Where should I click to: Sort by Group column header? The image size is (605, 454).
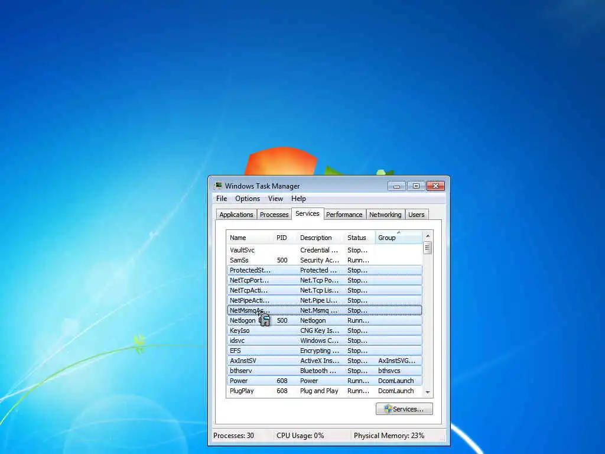[x=399, y=238]
